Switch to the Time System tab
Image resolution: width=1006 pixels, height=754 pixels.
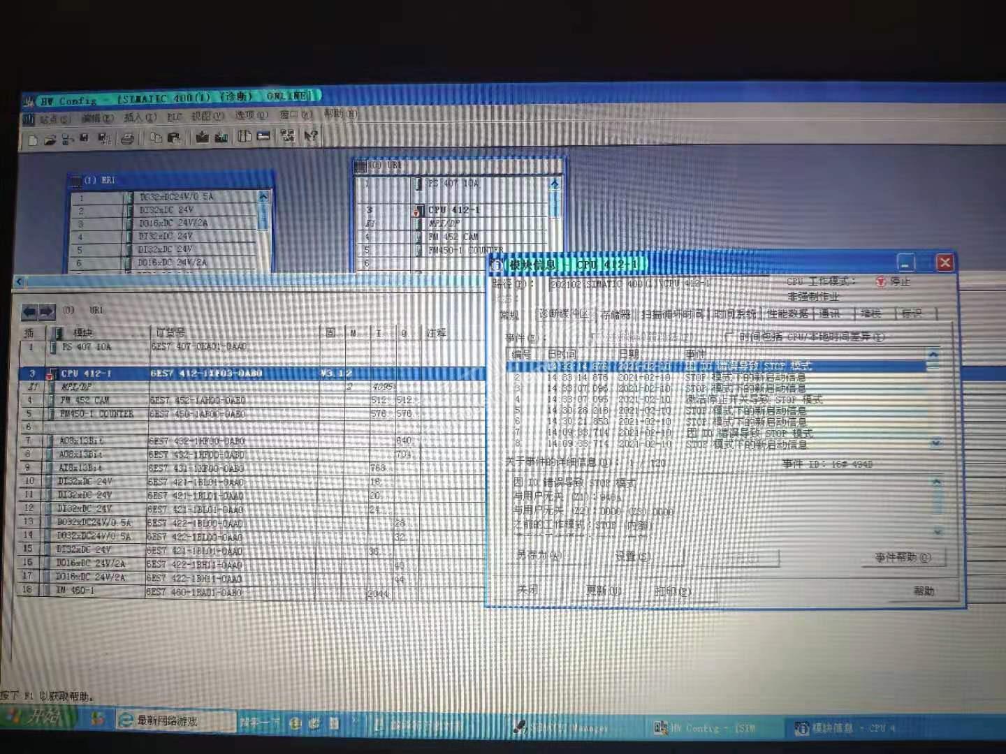pyautogui.click(x=736, y=314)
